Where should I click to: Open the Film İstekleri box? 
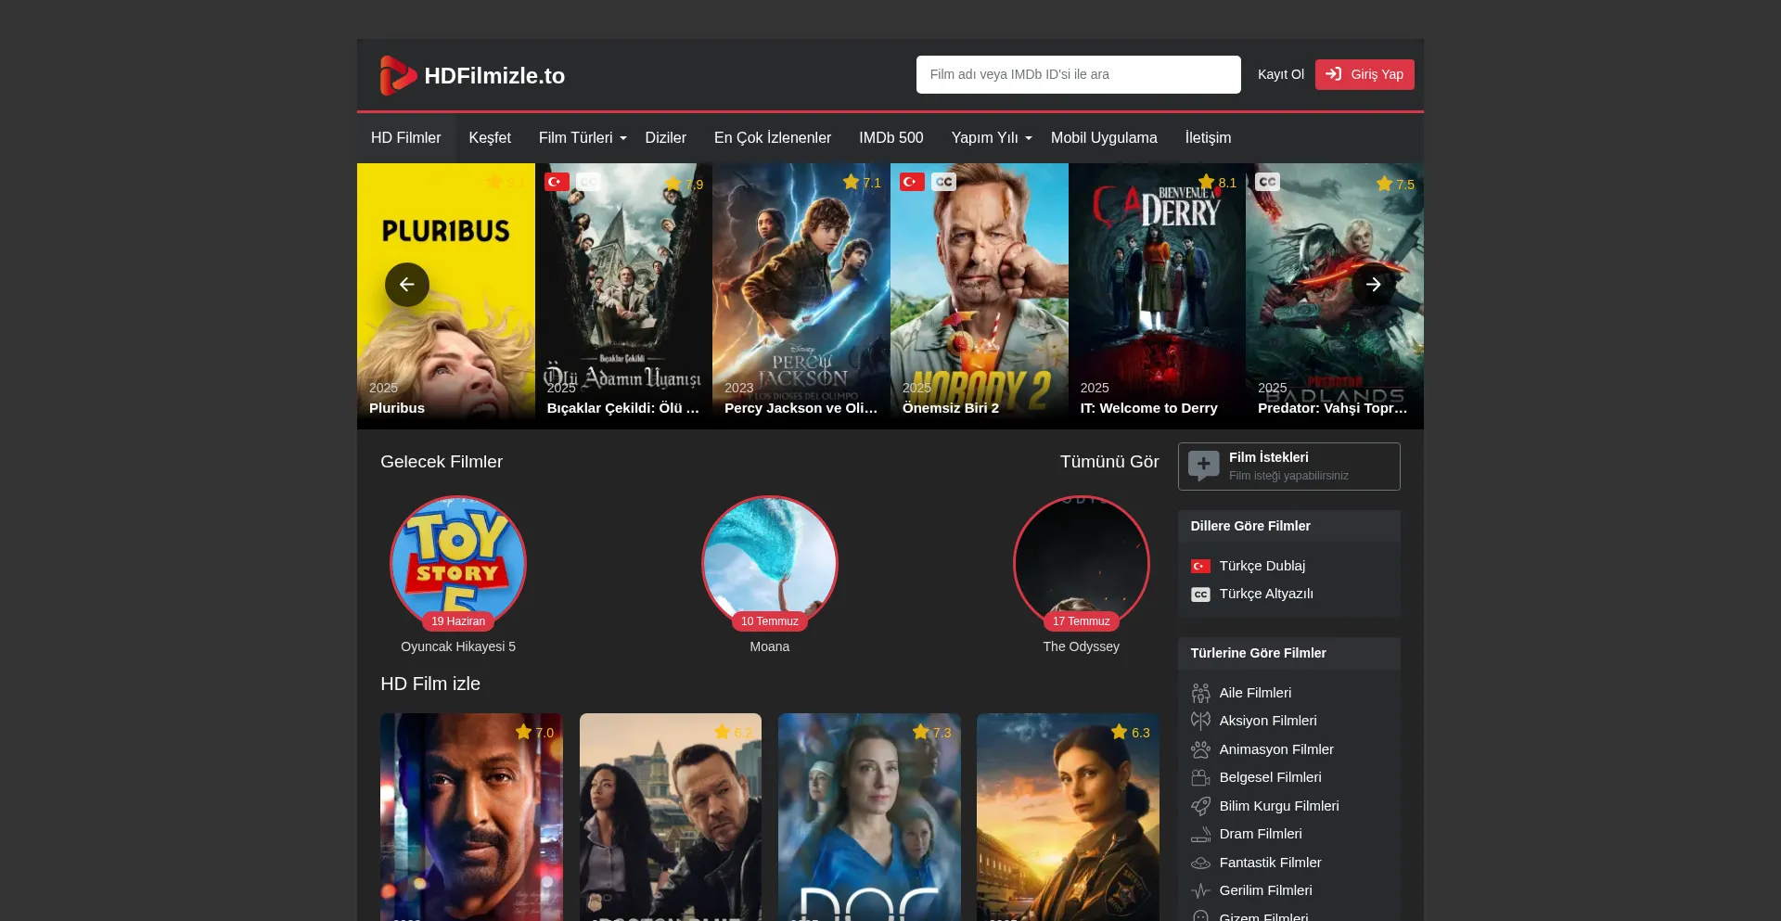coord(1289,467)
